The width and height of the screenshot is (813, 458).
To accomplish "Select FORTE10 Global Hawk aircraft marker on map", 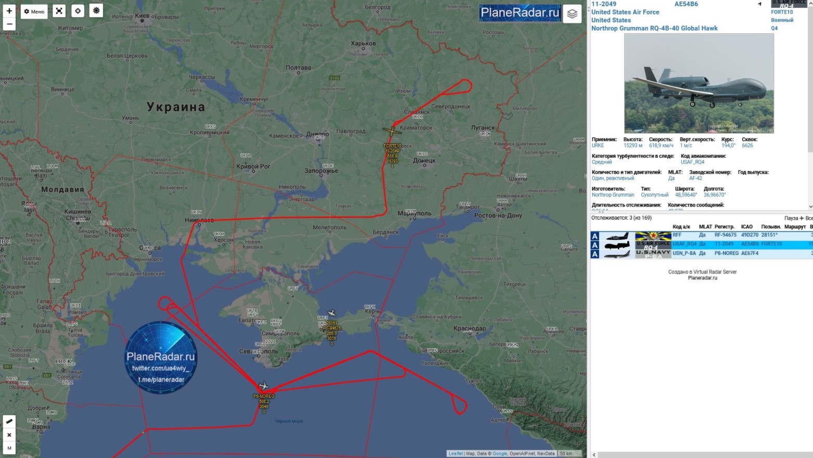I will (x=392, y=131).
